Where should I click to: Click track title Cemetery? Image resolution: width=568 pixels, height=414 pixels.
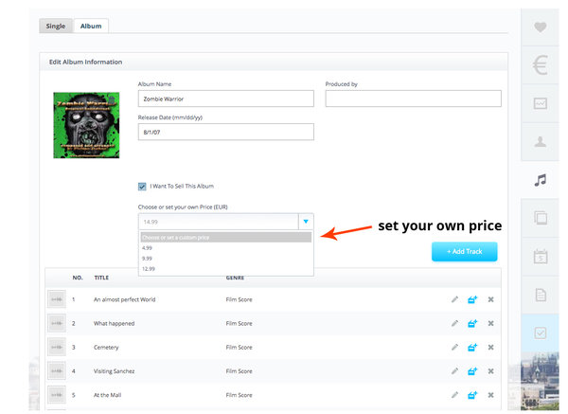106,348
